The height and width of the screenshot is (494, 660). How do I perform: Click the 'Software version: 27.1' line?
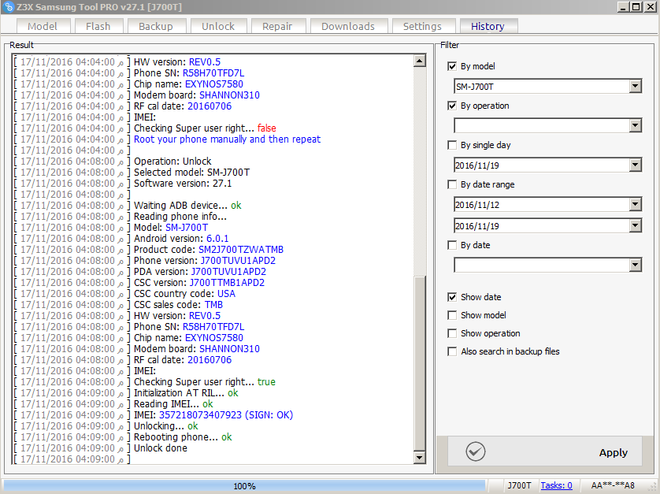pos(183,184)
